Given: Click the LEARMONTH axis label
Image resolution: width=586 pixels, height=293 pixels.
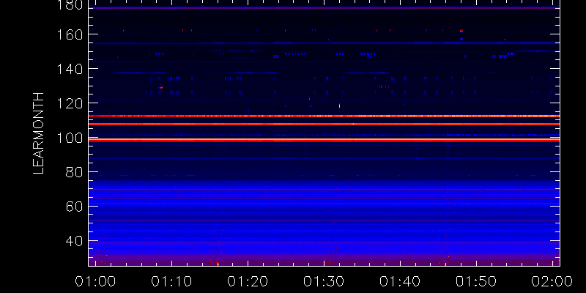Looking at the screenshot, I should [x=39, y=133].
